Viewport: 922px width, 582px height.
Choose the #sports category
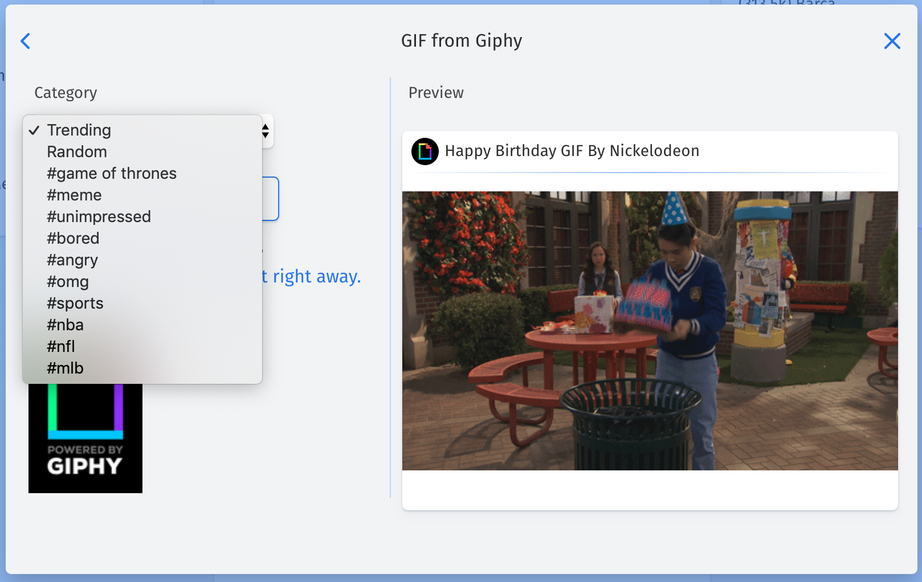(x=142, y=303)
